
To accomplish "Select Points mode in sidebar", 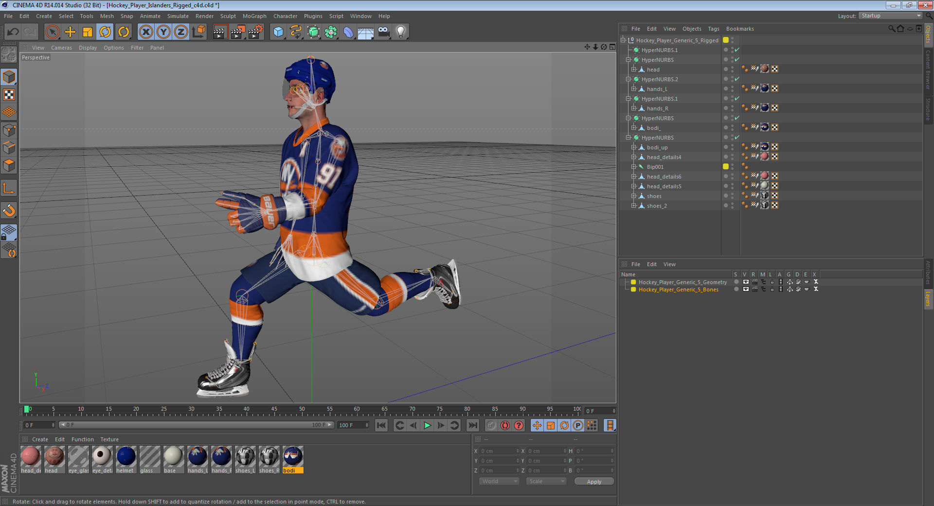I will point(9,130).
